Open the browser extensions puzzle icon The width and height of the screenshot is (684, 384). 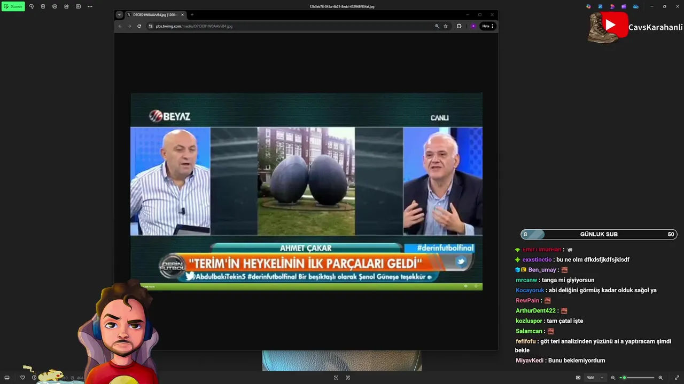(x=459, y=26)
